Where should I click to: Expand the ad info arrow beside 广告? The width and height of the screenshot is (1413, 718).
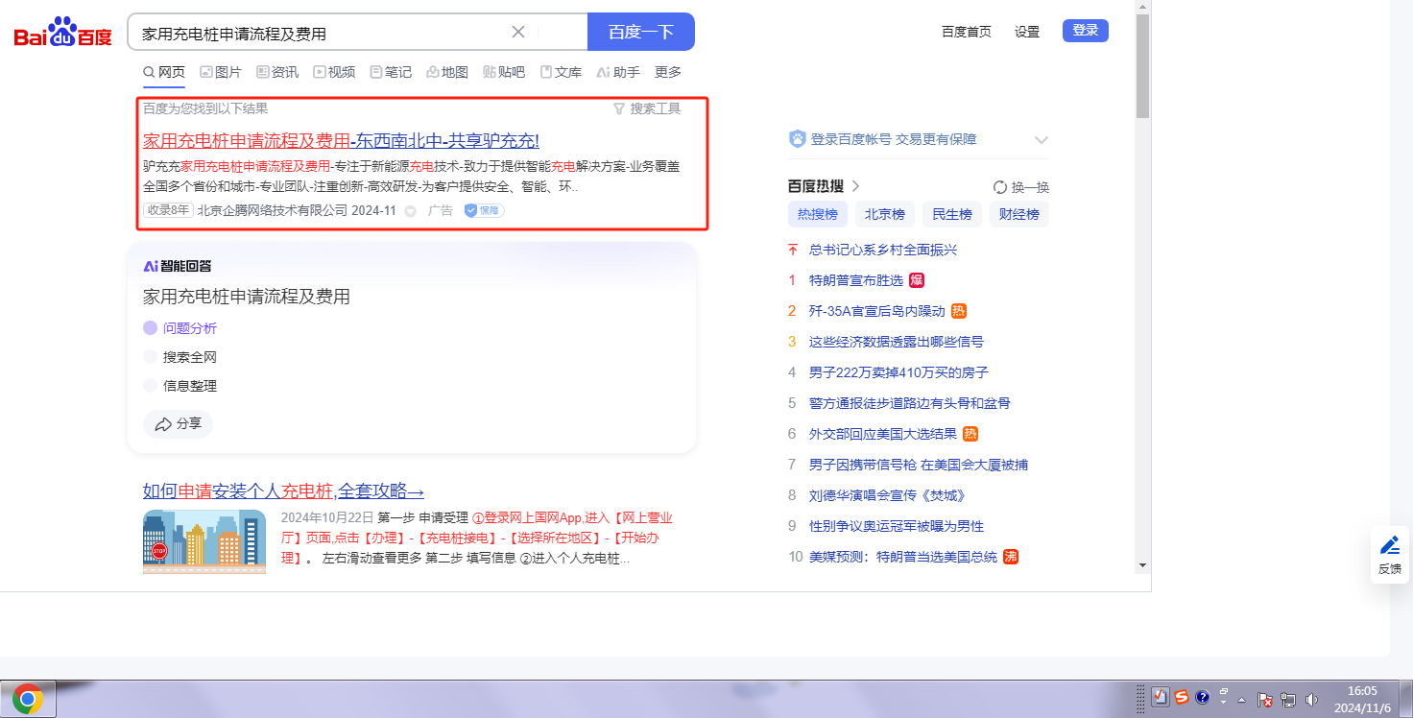point(411,211)
